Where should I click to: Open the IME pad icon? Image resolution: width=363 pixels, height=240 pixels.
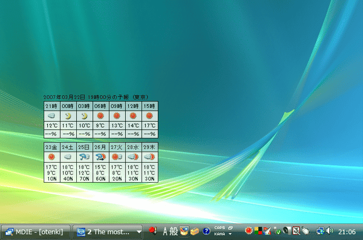184,231
